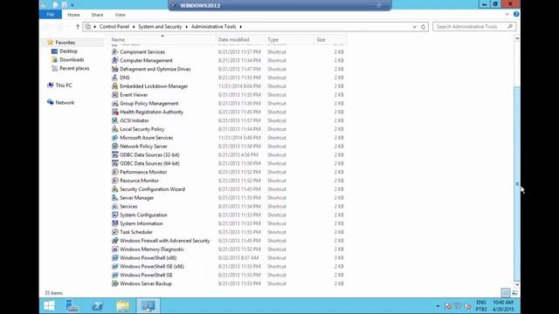Open Server Manager from the taskbar
The image size is (559, 314).
pos(72,306)
